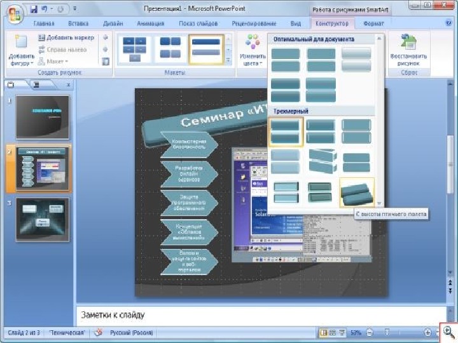Click Восстановить рисунок button
The width and height of the screenshot is (458, 343).
408,50
